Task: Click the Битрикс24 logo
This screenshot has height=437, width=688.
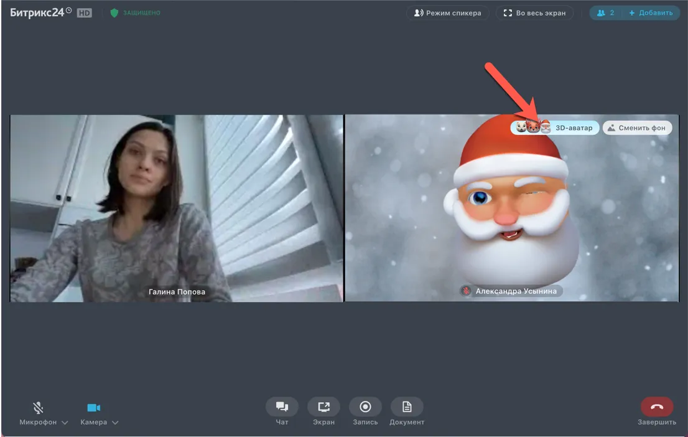Action: [x=40, y=12]
